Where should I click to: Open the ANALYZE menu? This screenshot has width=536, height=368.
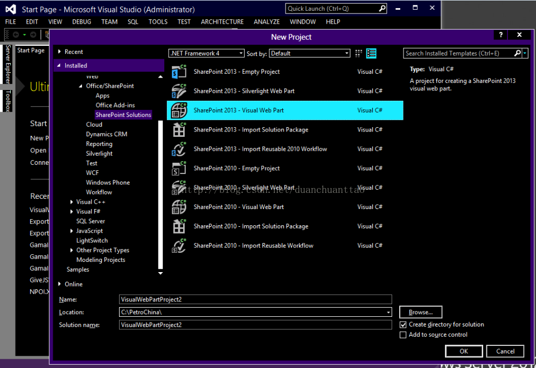pyautogui.click(x=267, y=22)
